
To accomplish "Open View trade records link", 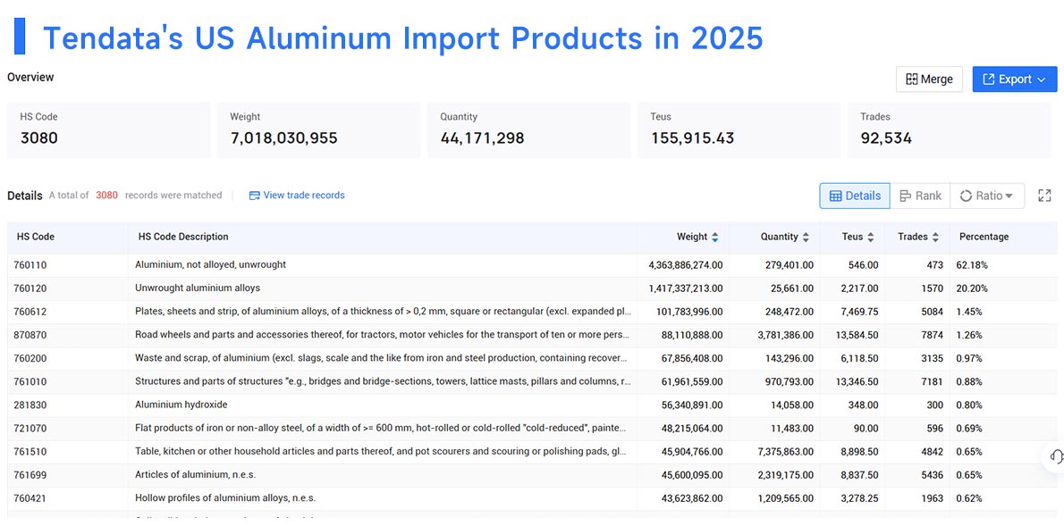I will (297, 196).
